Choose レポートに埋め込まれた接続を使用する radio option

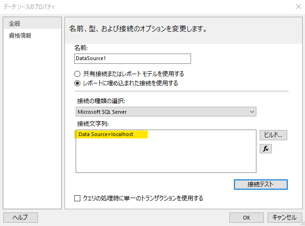78,83
